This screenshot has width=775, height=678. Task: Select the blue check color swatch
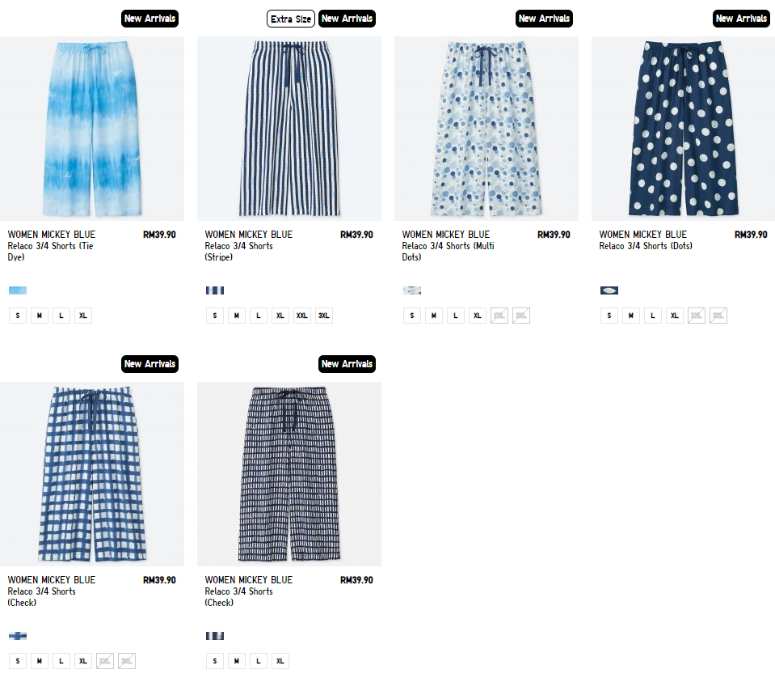[x=18, y=636]
